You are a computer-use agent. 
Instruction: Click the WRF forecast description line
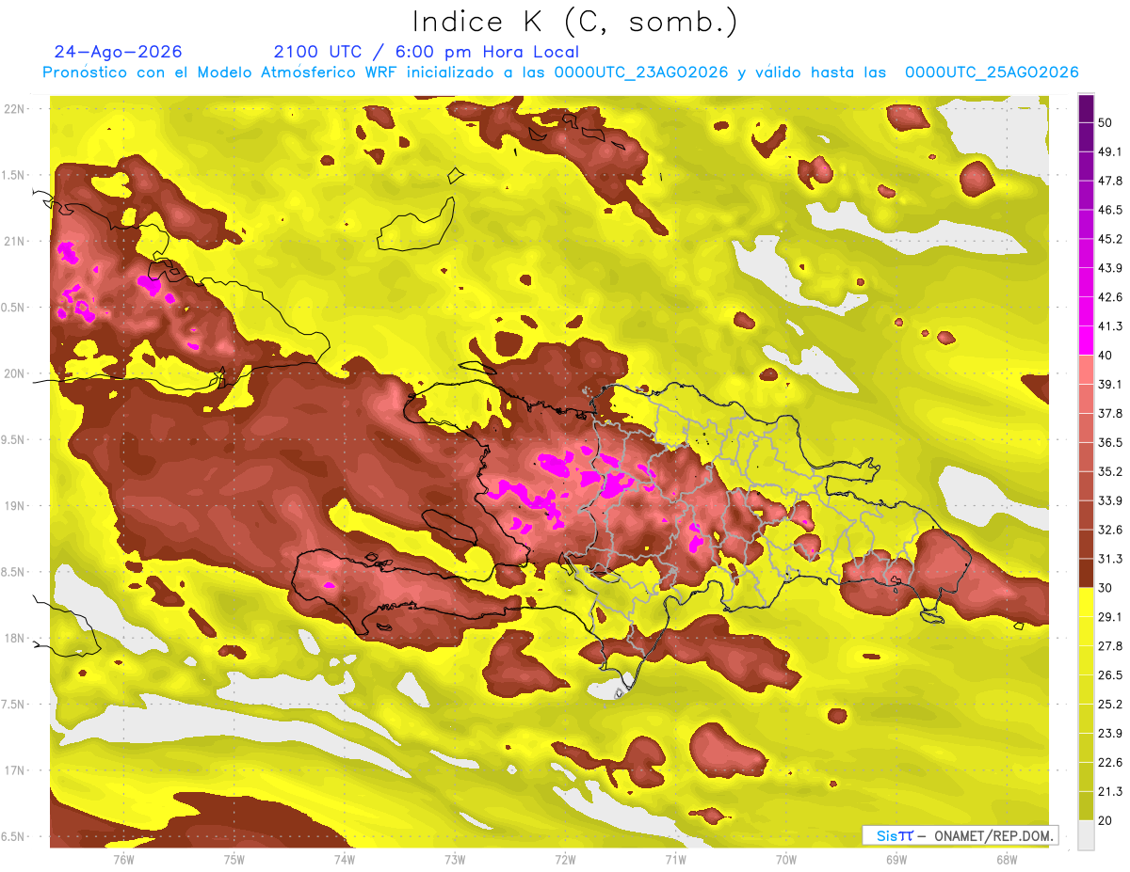(x=560, y=72)
